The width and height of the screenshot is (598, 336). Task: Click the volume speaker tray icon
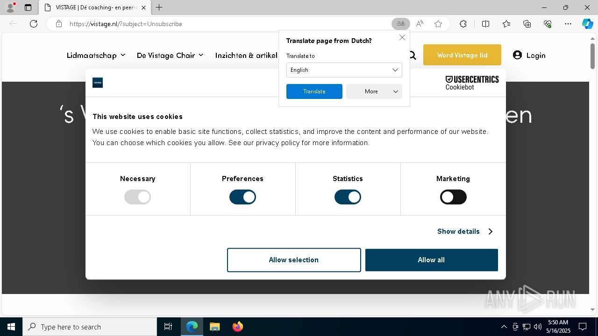pos(538,327)
